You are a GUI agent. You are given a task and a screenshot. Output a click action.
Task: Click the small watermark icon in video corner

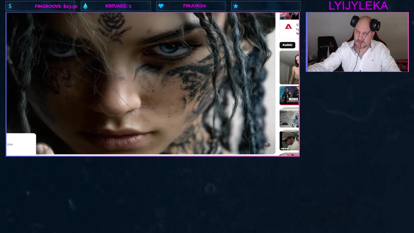267,146
